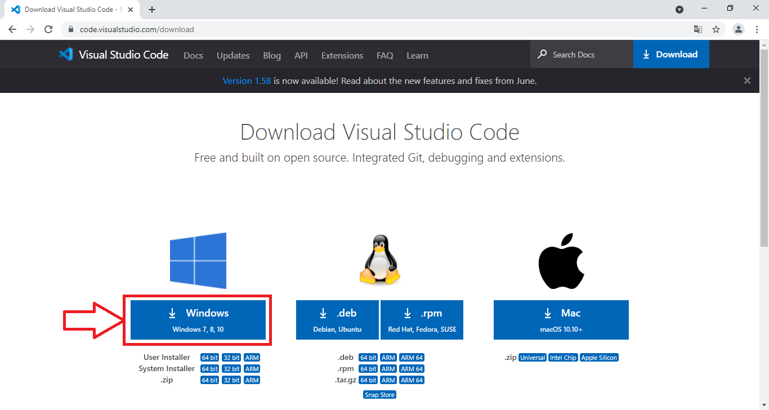Viewport: 769px width, 410px height.
Task: Open the Extensions menu item
Action: [x=342, y=55]
